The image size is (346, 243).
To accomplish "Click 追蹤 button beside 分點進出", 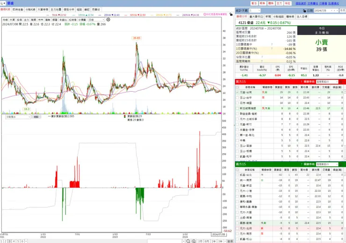I will tap(36, 117).
